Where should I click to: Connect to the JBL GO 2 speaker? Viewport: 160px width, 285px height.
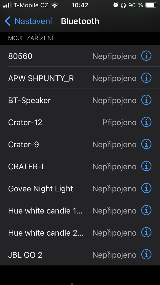tap(25, 255)
